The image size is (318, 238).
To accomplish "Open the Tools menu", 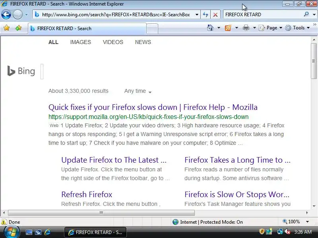I will click(297, 28).
